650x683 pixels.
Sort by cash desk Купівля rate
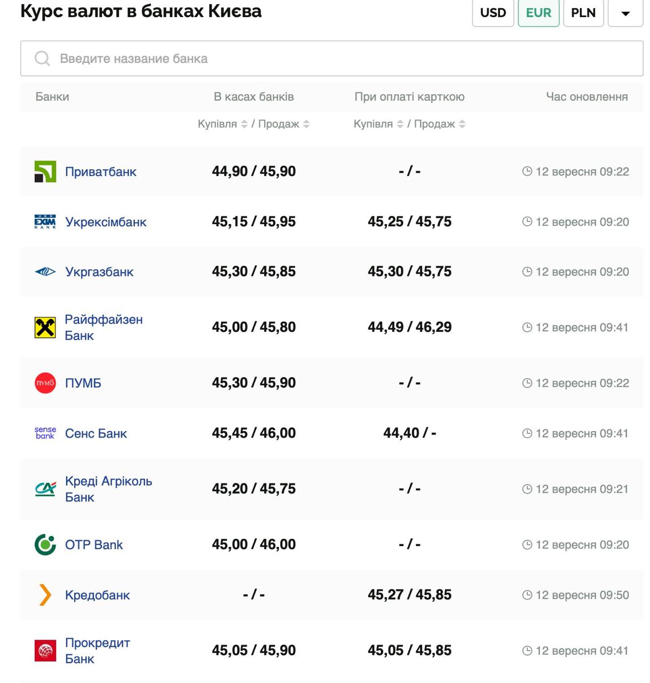[244, 124]
